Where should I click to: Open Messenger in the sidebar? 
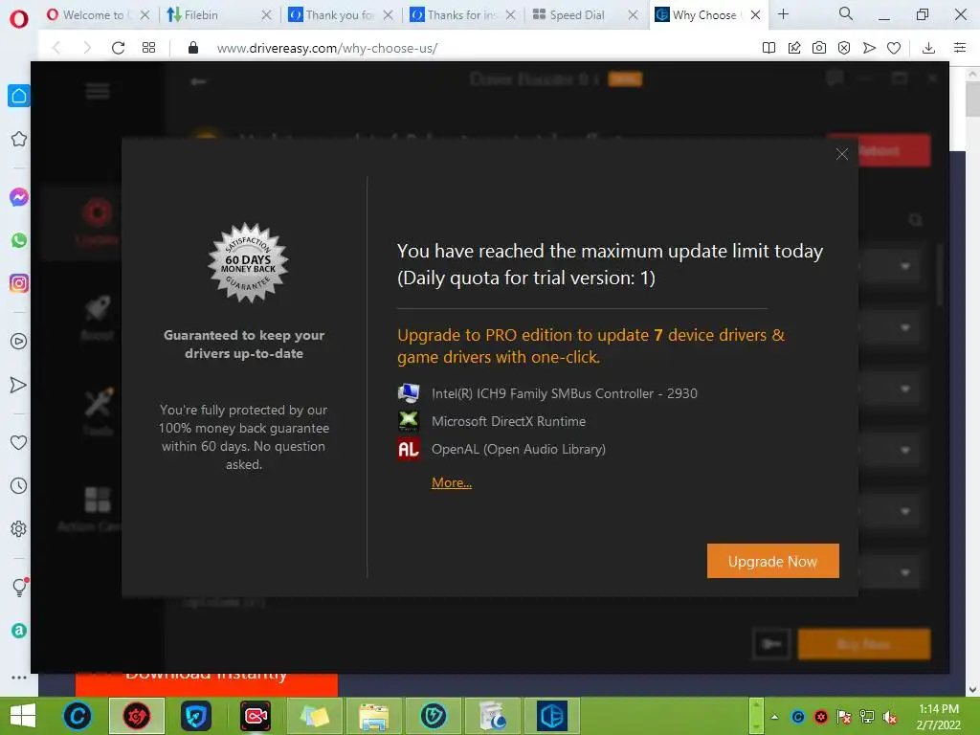(x=19, y=197)
